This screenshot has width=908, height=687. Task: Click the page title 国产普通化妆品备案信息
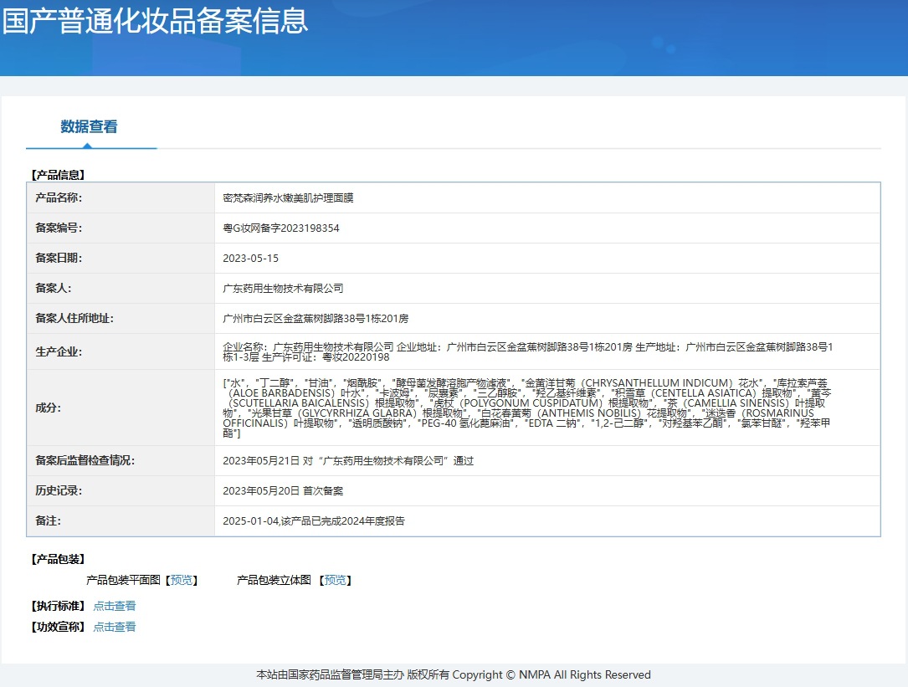coord(155,21)
